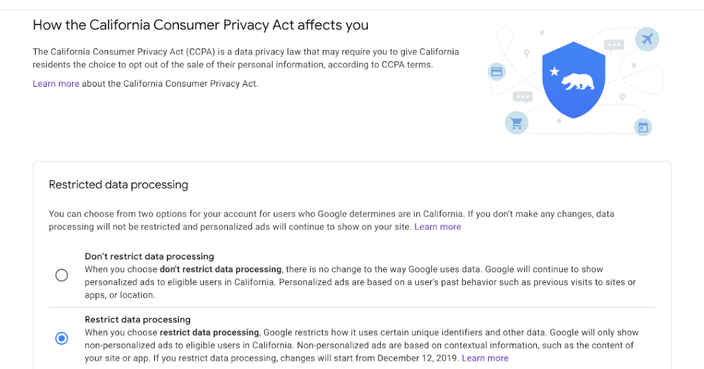Image resolution: width=704 pixels, height=369 pixels.
Task: Click the credit card icon
Action: point(496,72)
